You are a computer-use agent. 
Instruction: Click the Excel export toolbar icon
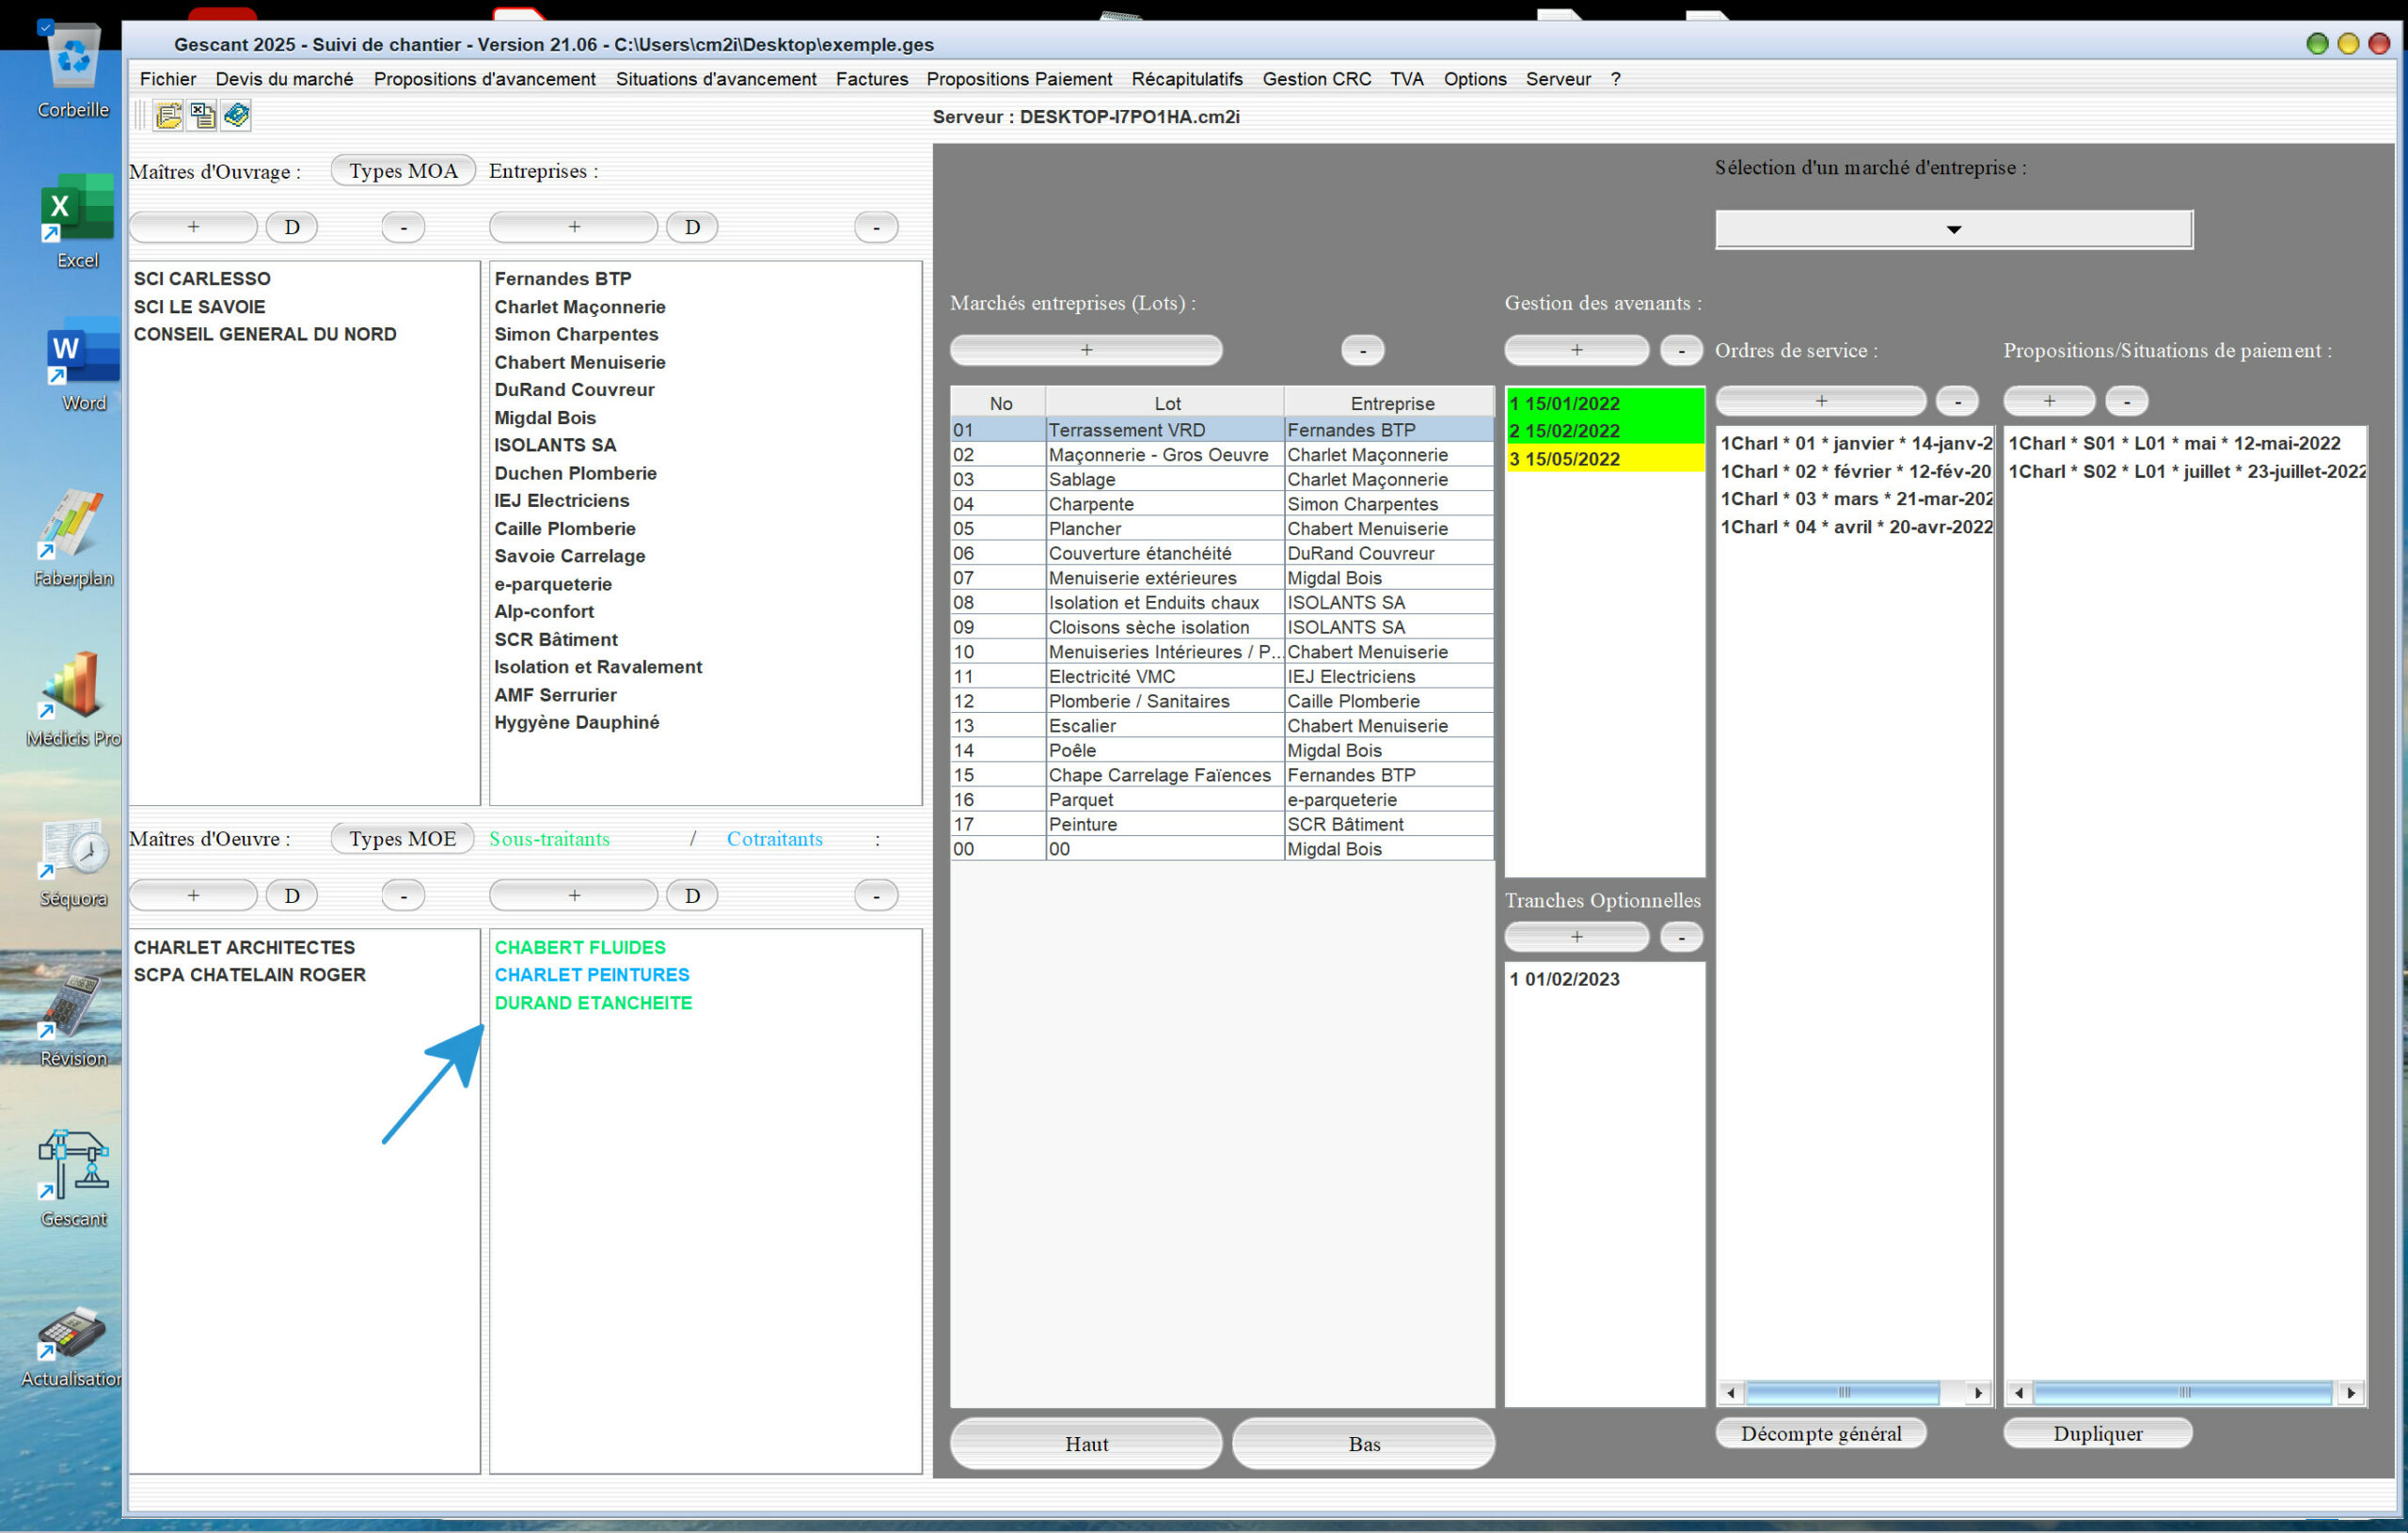click(x=202, y=116)
